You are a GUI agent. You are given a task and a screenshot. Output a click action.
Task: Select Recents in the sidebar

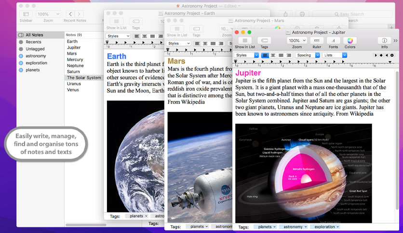tap(40, 42)
